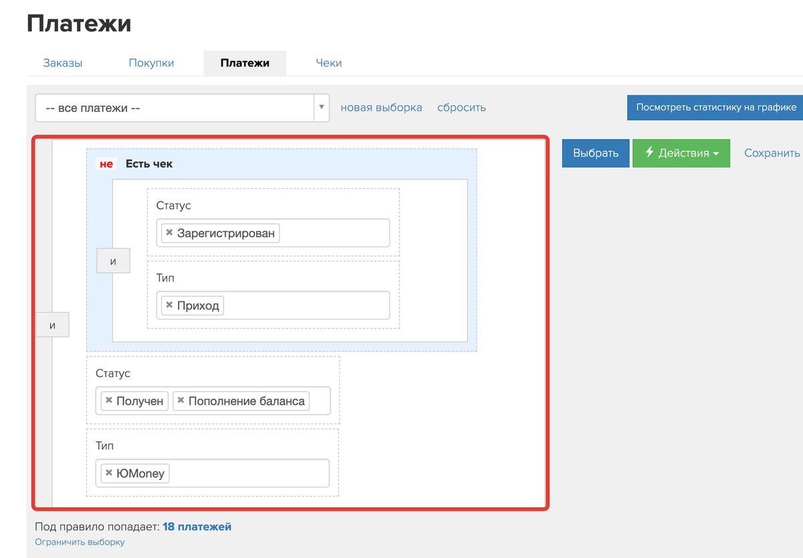The image size is (803, 558).
Task: Click the dropdown arrow beside все платежи
Action: (321, 107)
